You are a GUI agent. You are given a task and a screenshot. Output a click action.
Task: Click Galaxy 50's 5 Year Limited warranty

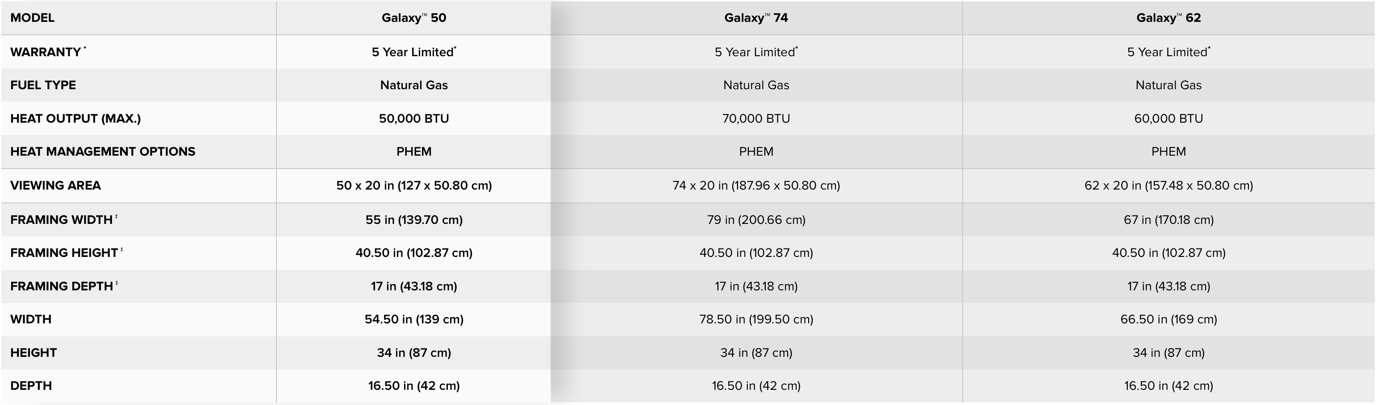(414, 52)
